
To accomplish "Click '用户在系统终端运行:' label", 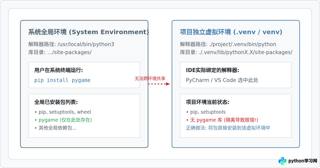I will (x=58, y=70).
